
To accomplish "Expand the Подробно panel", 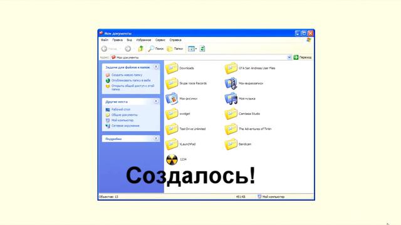I will click(x=156, y=139).
